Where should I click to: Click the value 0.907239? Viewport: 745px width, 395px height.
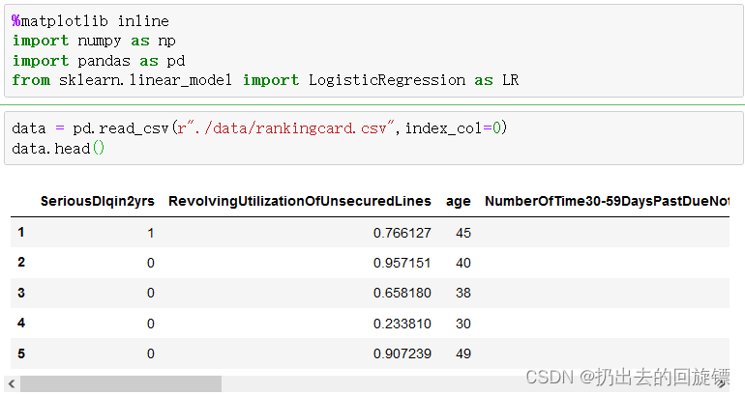click(x=402, y=353)
